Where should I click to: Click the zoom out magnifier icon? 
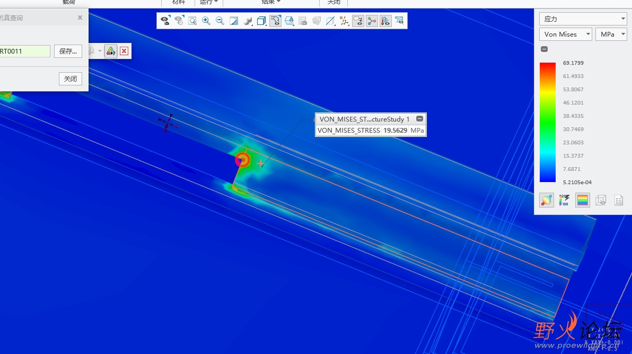click(220, 21)
